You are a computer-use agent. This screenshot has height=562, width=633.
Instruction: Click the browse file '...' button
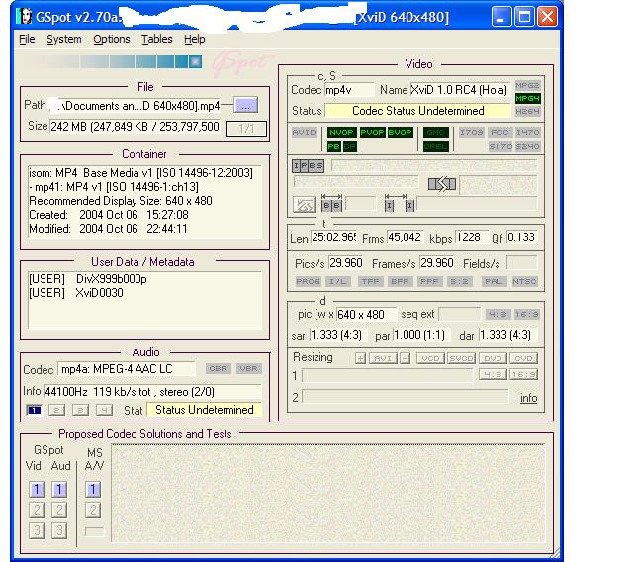[x=245, y=105]
